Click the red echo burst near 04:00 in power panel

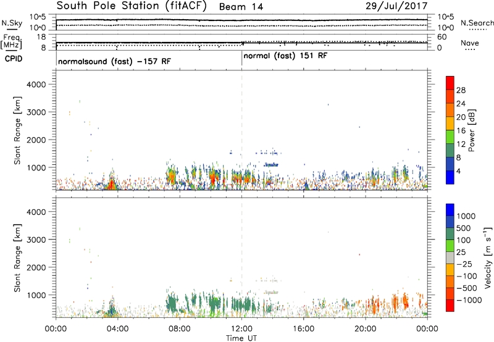click(x=111, y=184)
